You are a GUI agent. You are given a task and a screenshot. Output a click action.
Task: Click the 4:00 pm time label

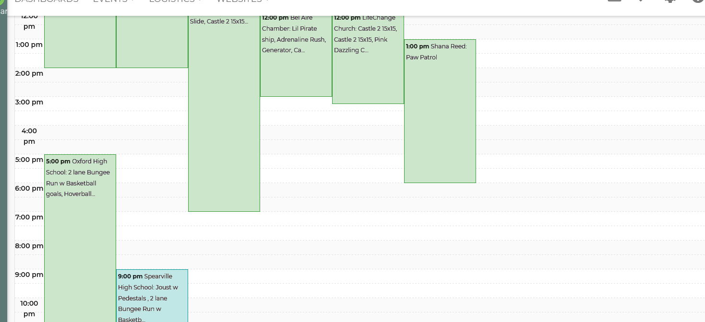(29, 136)
